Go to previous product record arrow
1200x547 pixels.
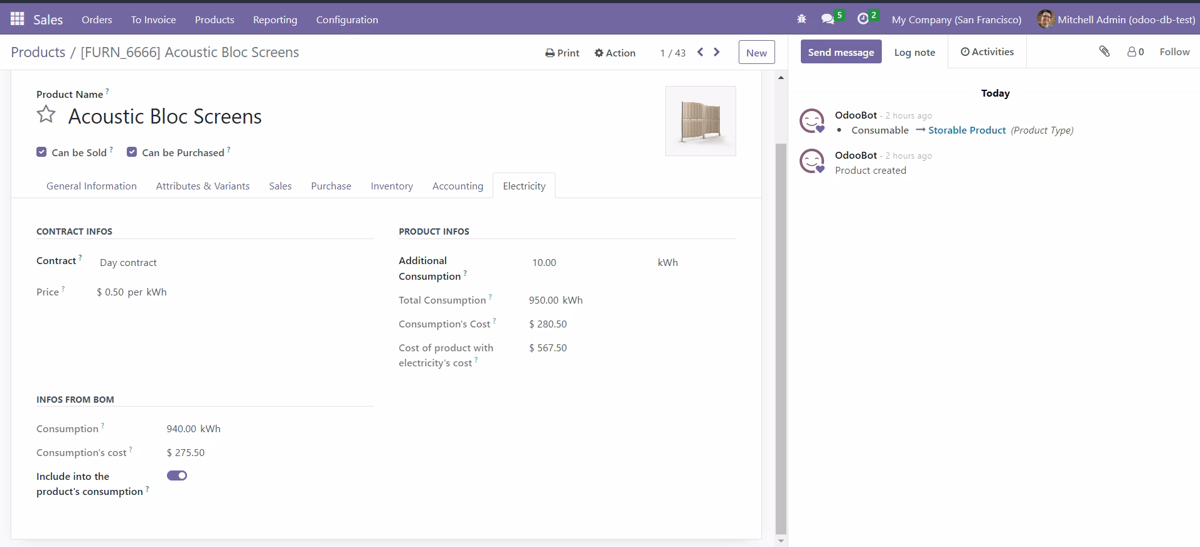point(700,52)
